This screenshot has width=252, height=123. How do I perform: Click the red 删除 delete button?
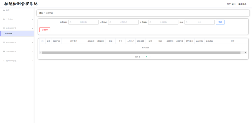[x=45, y=30]
